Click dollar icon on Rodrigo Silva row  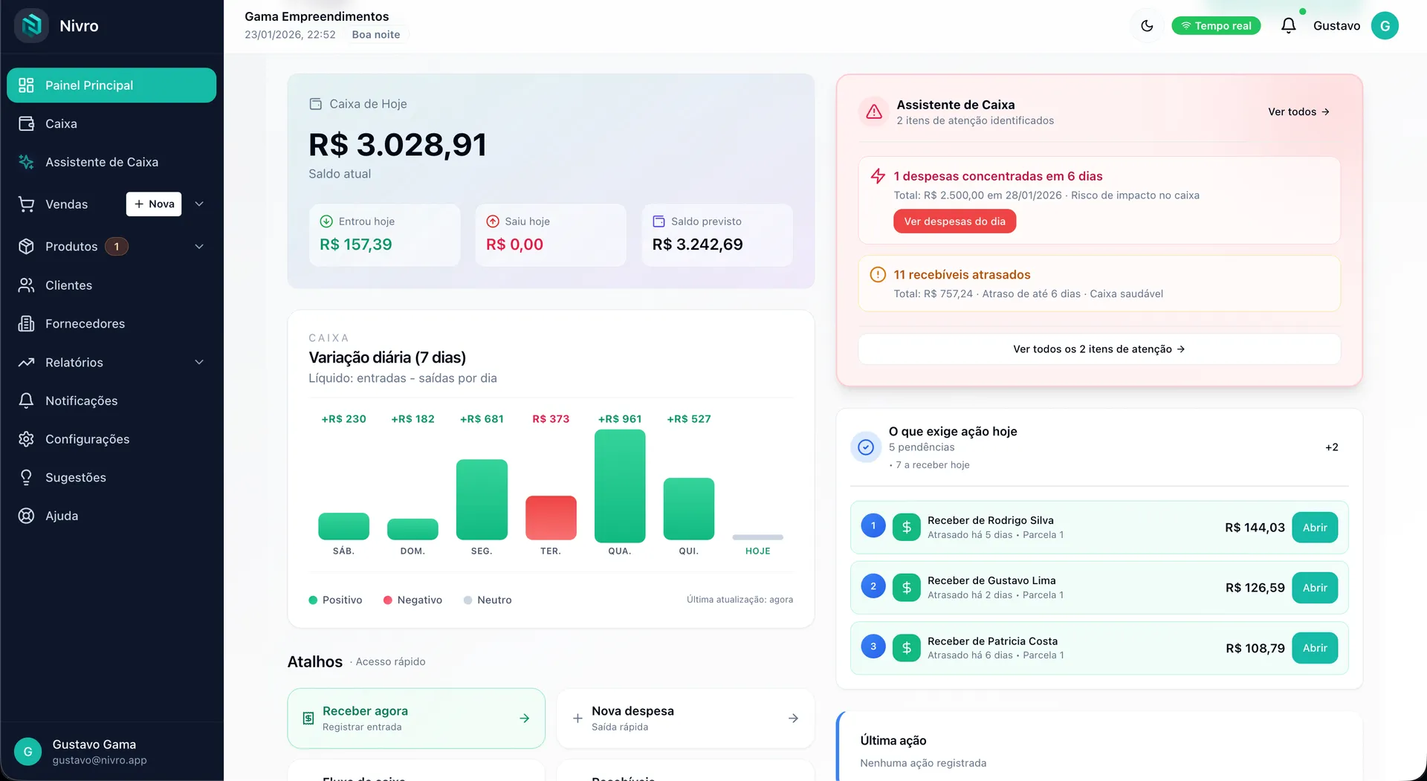point(906,528)
